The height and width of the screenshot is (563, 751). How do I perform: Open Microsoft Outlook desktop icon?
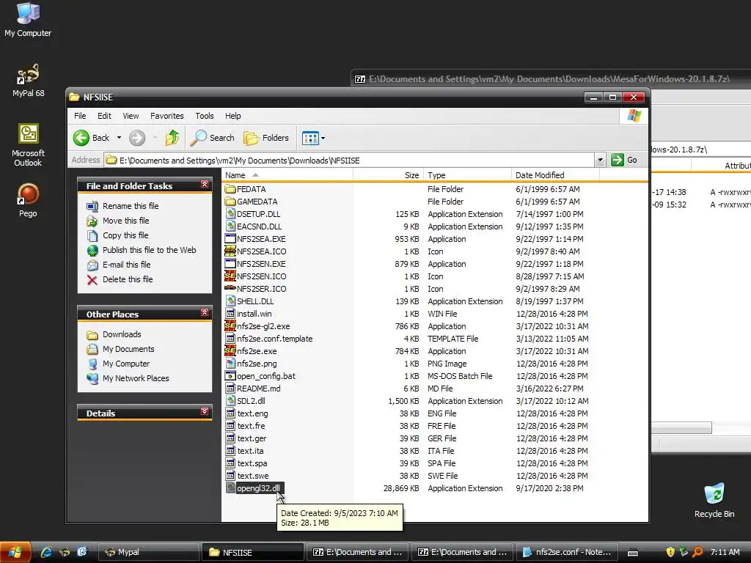[x=28, y=145]
